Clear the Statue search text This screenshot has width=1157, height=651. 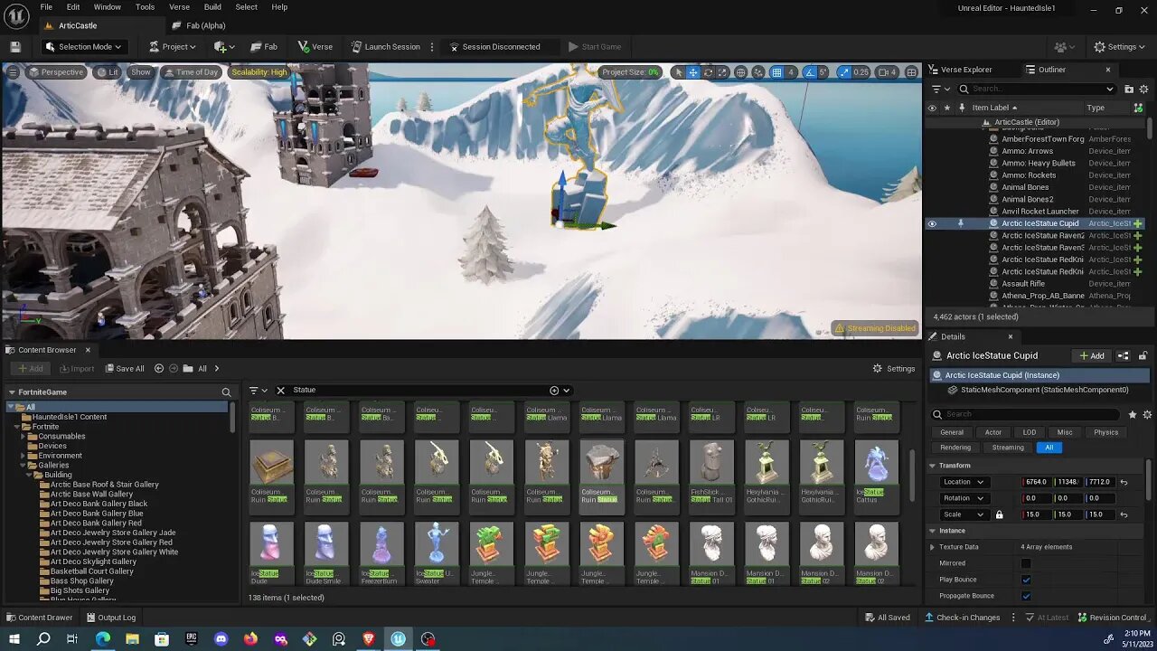[280, 391]
